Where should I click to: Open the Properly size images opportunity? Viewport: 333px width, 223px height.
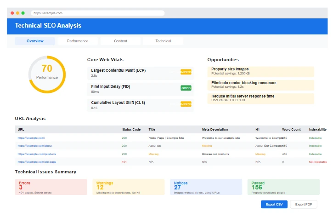pyautogui.click(x=260, y=72)
